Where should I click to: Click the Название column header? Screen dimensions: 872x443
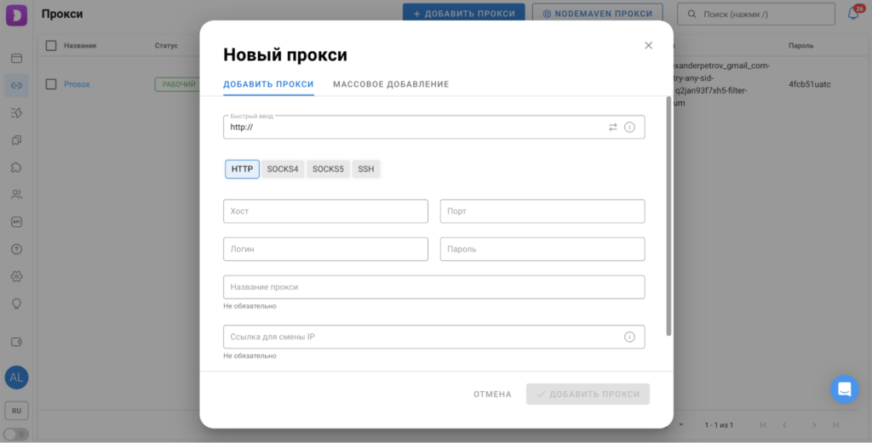tap(80, 46)
